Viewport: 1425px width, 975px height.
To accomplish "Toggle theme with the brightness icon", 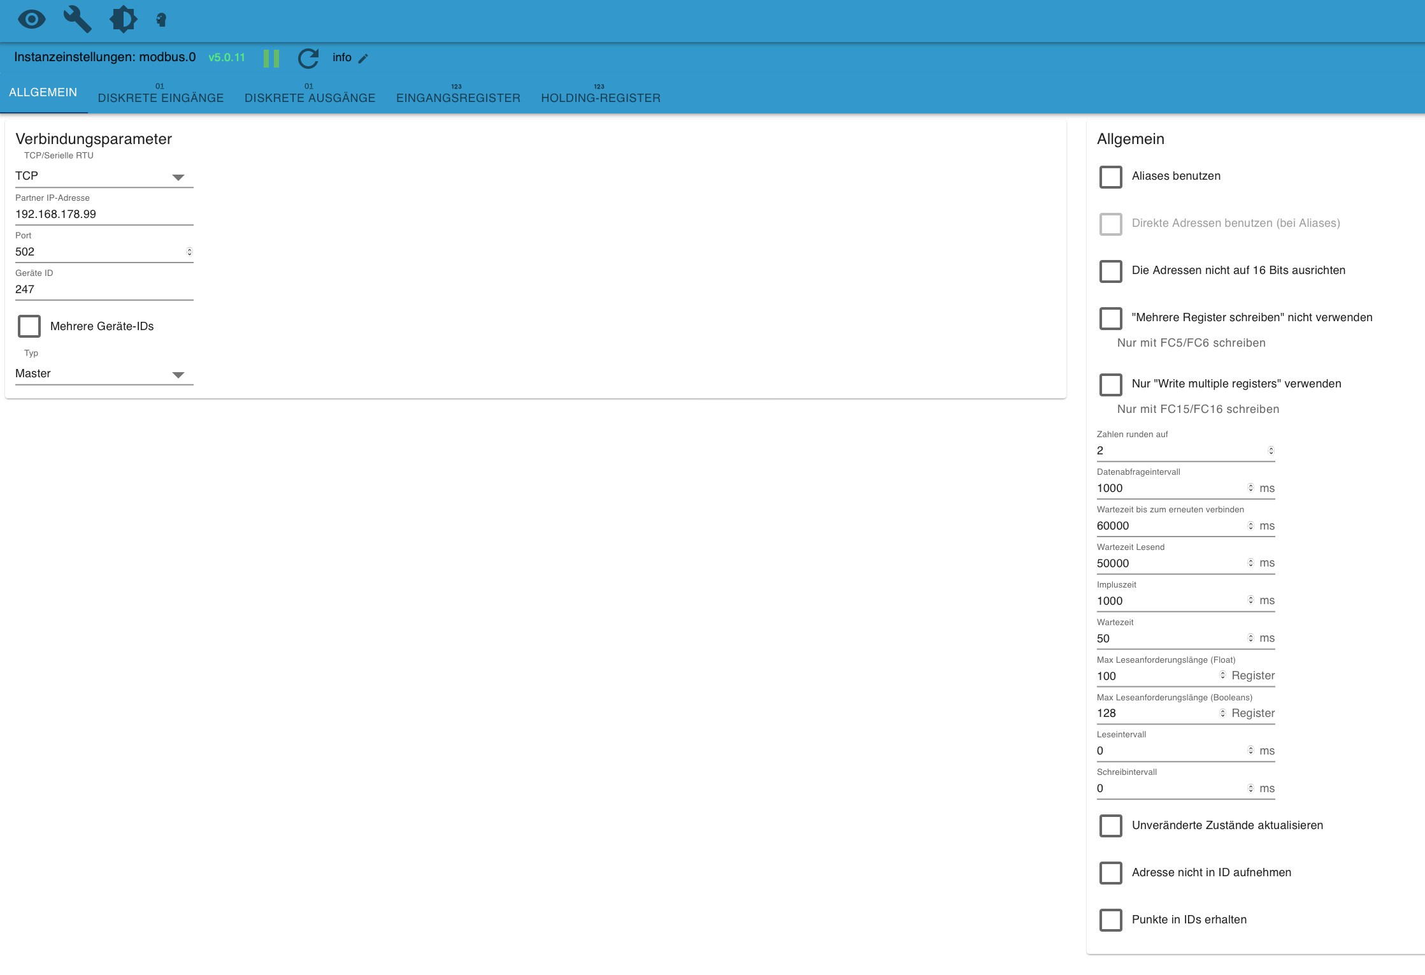I will pos(123,20).
